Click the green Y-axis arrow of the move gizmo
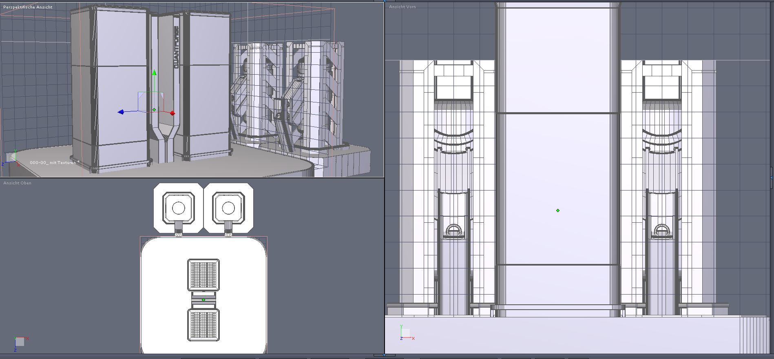 (x=154, y=73)
